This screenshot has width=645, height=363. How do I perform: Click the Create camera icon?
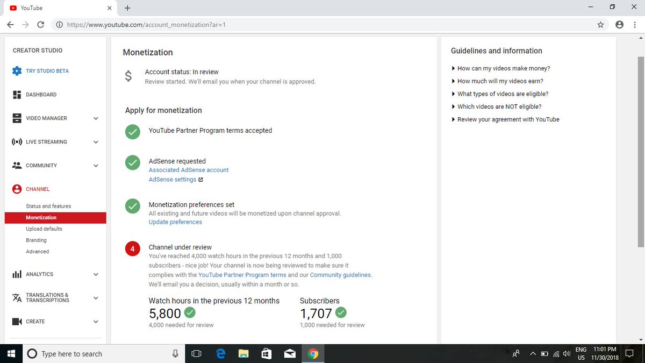[17, 322]
